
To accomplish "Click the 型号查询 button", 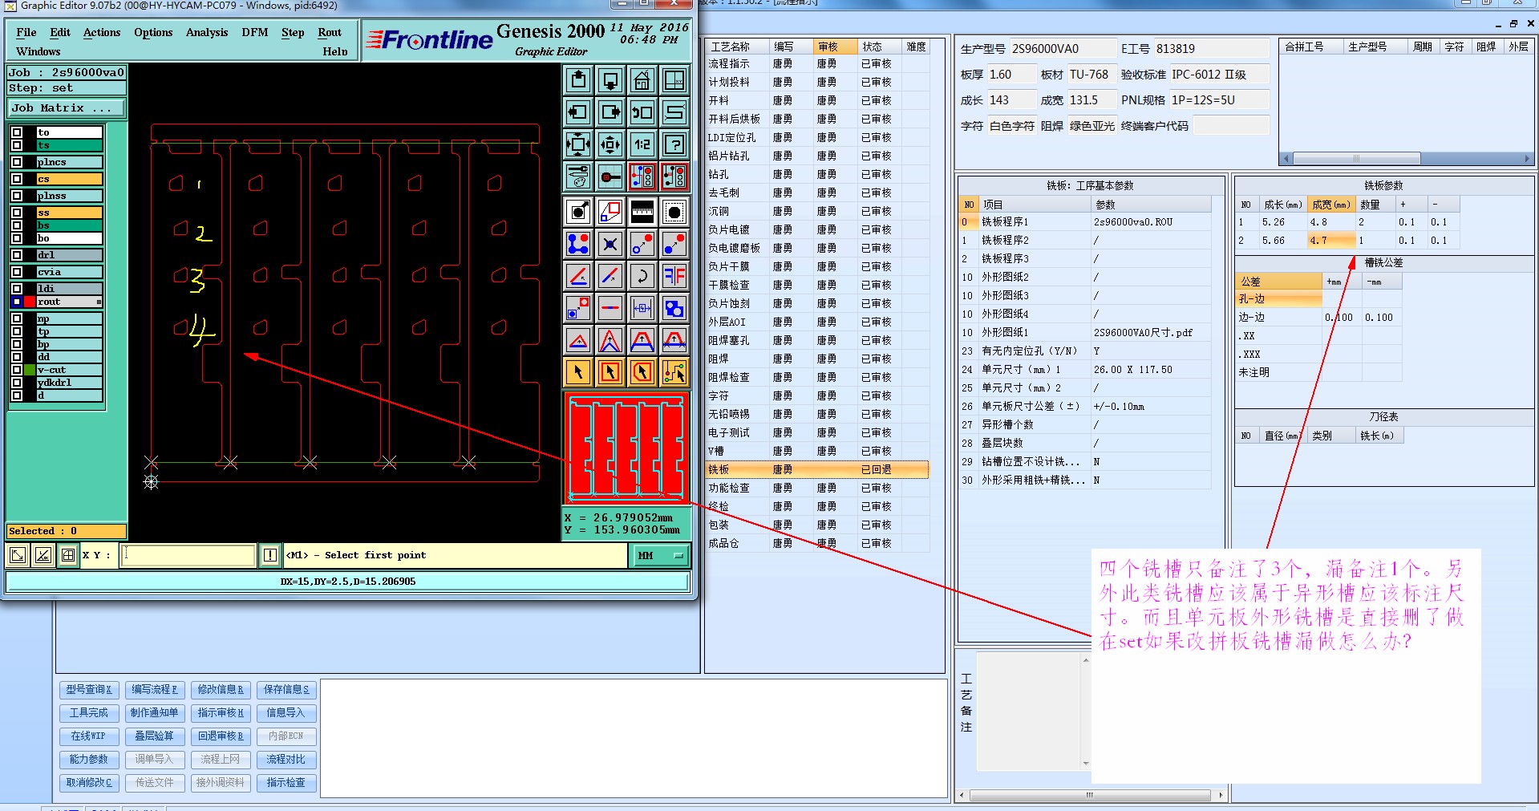I will point(89,690).
